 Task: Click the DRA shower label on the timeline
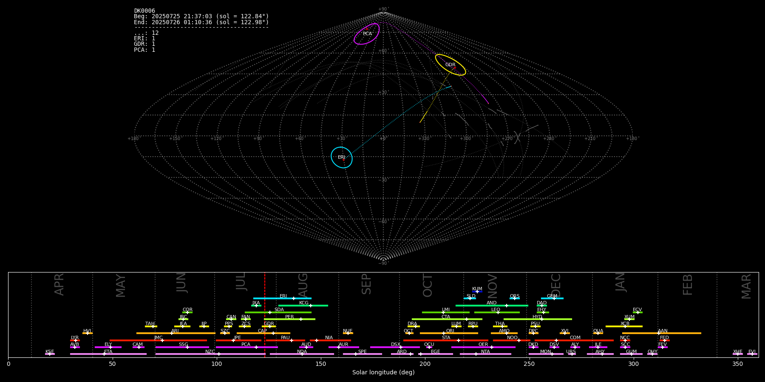click(x=412, y=324)
